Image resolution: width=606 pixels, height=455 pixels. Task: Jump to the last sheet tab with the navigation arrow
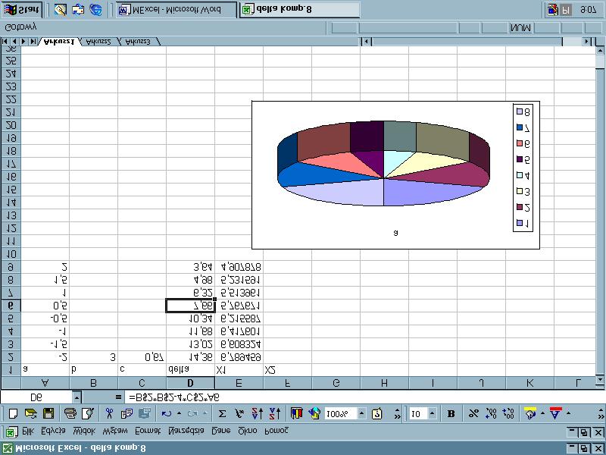pyautogui.click(x=33, y=42)
